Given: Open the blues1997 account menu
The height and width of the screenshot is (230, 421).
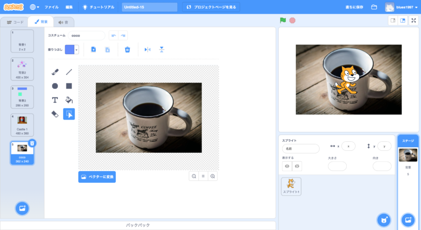Looking at the screenshot, I should click(401, 7).
